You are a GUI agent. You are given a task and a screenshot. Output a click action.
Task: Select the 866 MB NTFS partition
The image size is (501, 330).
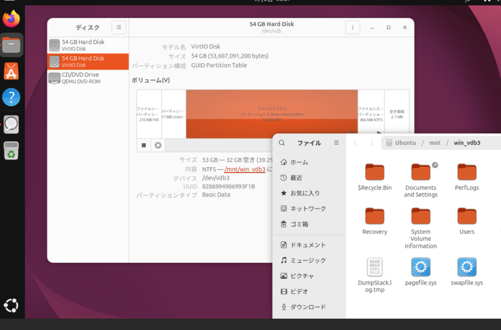(371, 114)
